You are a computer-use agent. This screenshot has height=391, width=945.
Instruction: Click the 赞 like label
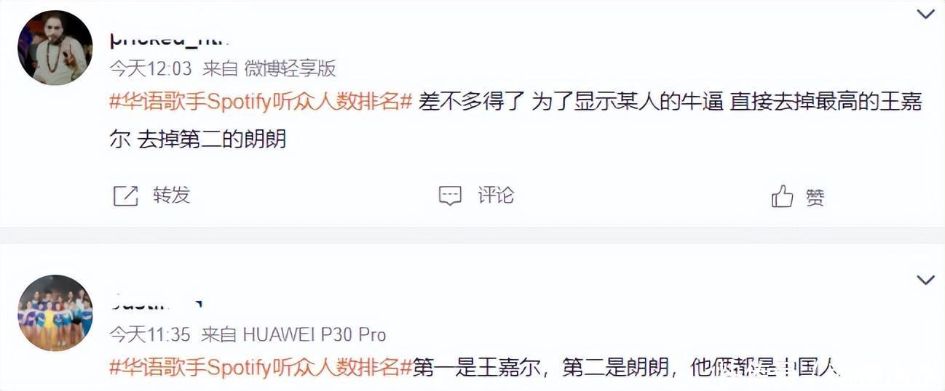pos(815,197)
